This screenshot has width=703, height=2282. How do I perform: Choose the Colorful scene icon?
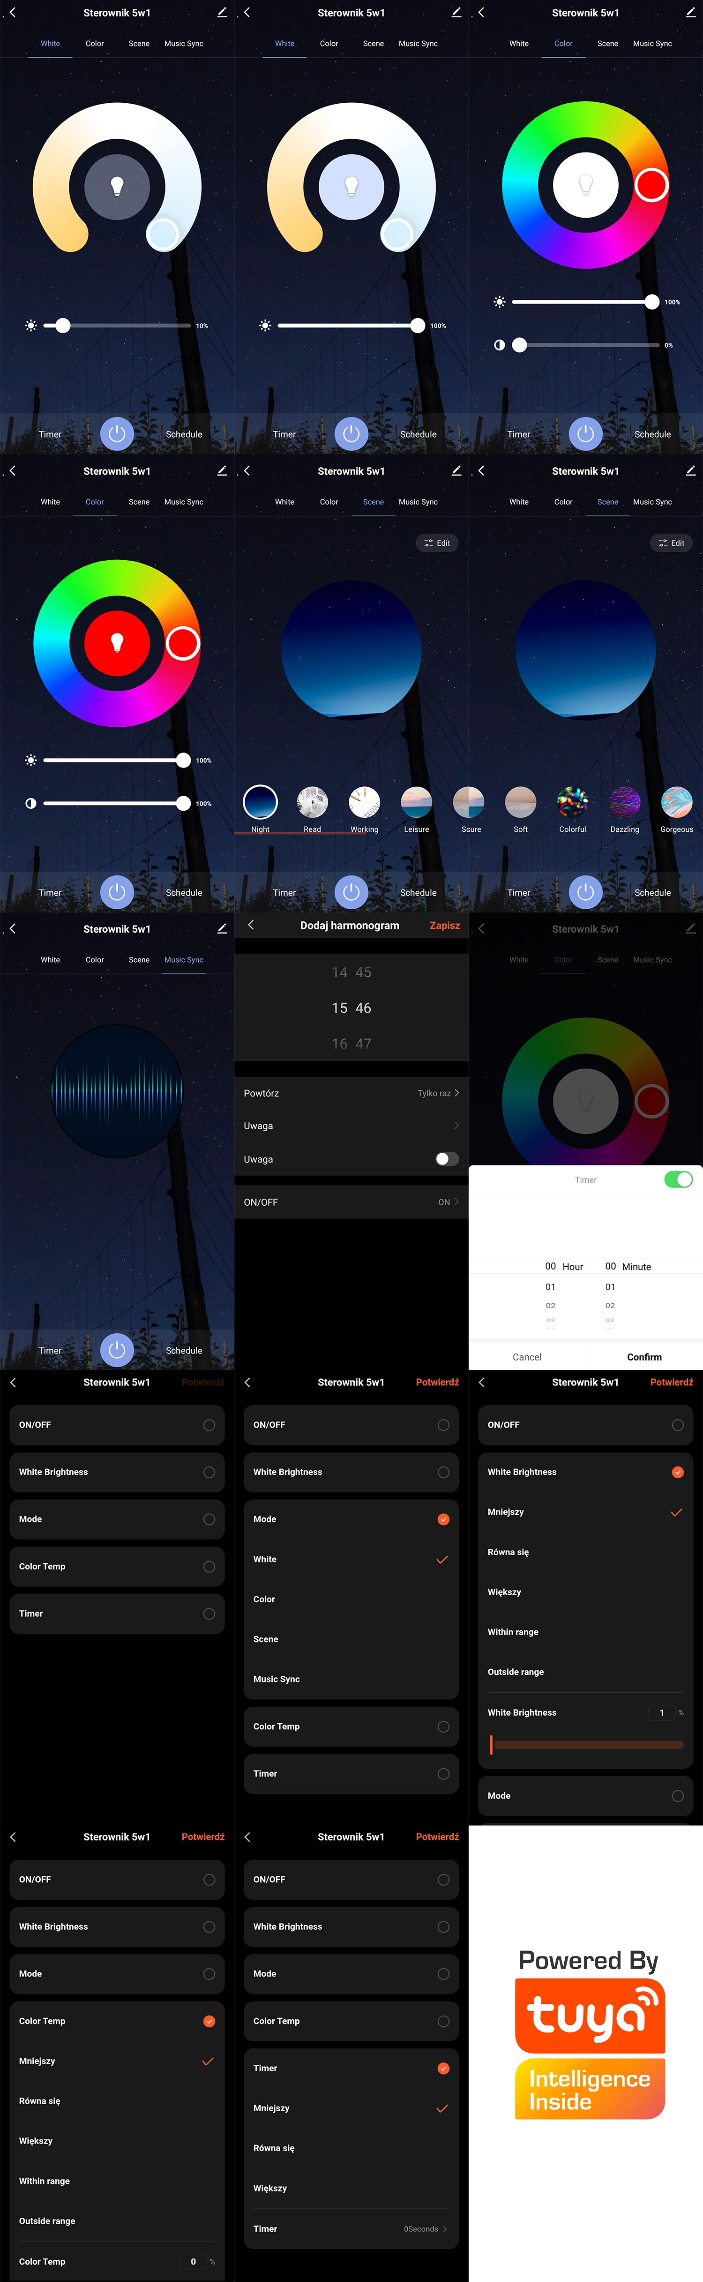click(572, 802)
